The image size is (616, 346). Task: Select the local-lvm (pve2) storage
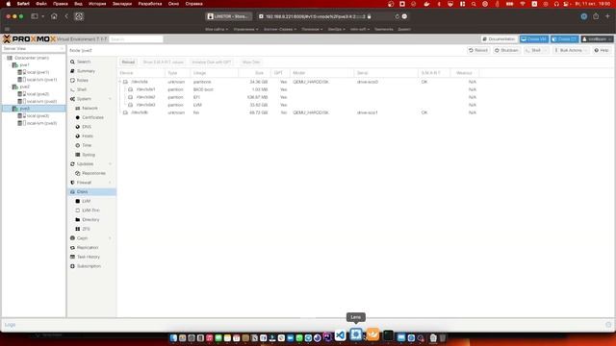click(41, 102)
